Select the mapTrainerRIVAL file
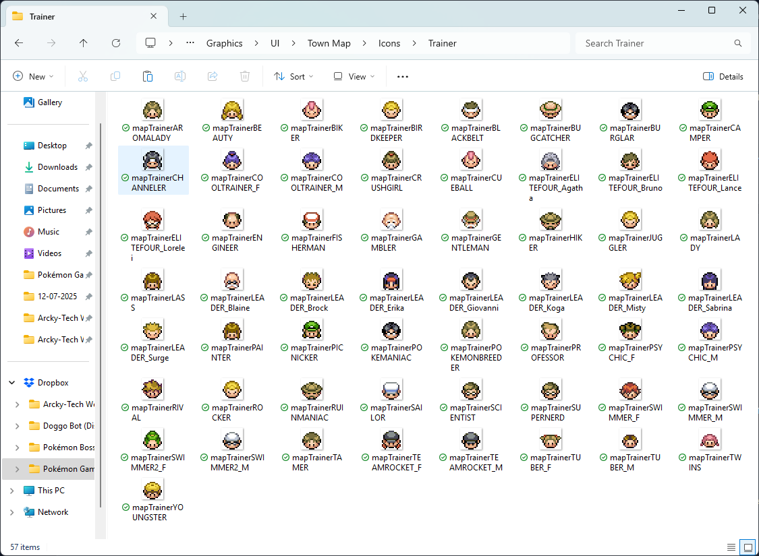The height and width of the screenshot is (556, 759). point(152,400)
